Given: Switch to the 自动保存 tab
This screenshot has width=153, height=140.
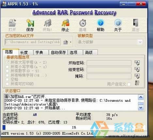Looking at the screenshot, I should point(58,52).
